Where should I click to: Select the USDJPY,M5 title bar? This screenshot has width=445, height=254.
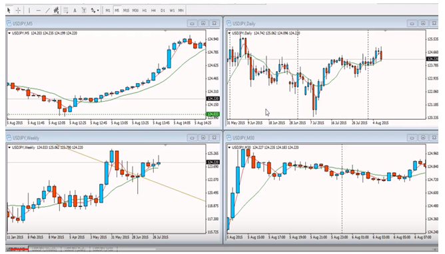[x=113, y=23]
